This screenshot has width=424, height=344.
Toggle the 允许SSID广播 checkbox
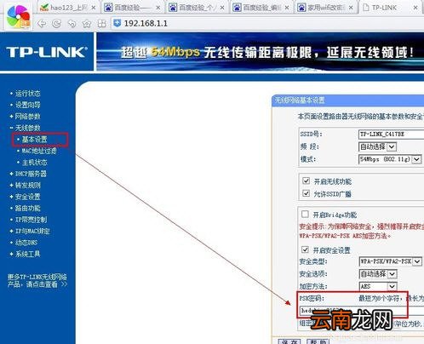pyautogui.click(x=306, y=193)
